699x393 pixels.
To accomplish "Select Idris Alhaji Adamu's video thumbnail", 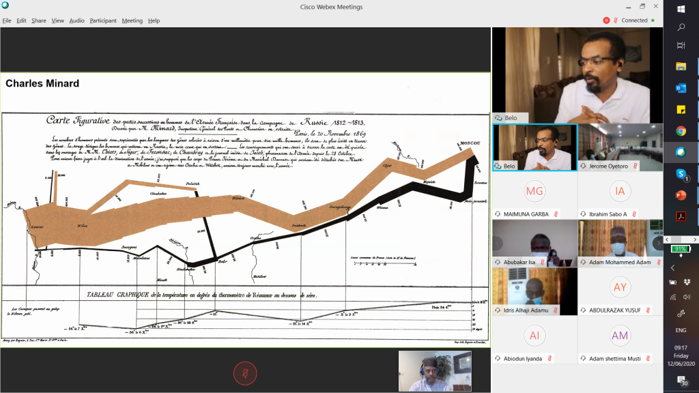I will (535, 291).
